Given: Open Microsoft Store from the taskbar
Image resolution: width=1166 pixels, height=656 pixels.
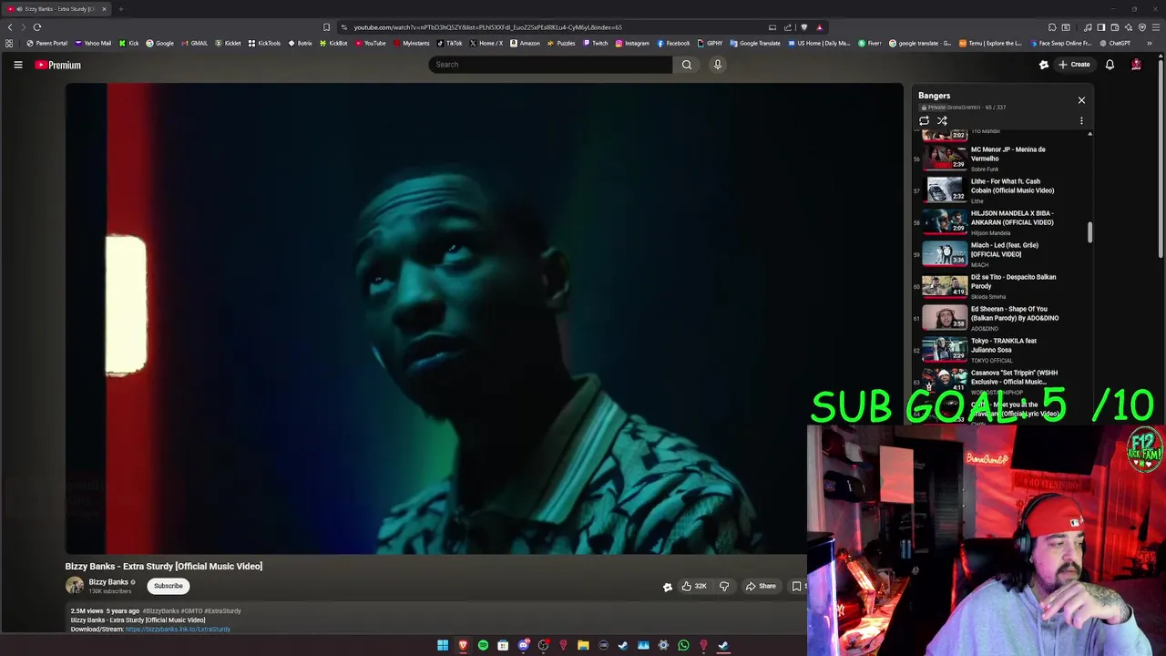Looking at the screenshot, I should (503, 645).
